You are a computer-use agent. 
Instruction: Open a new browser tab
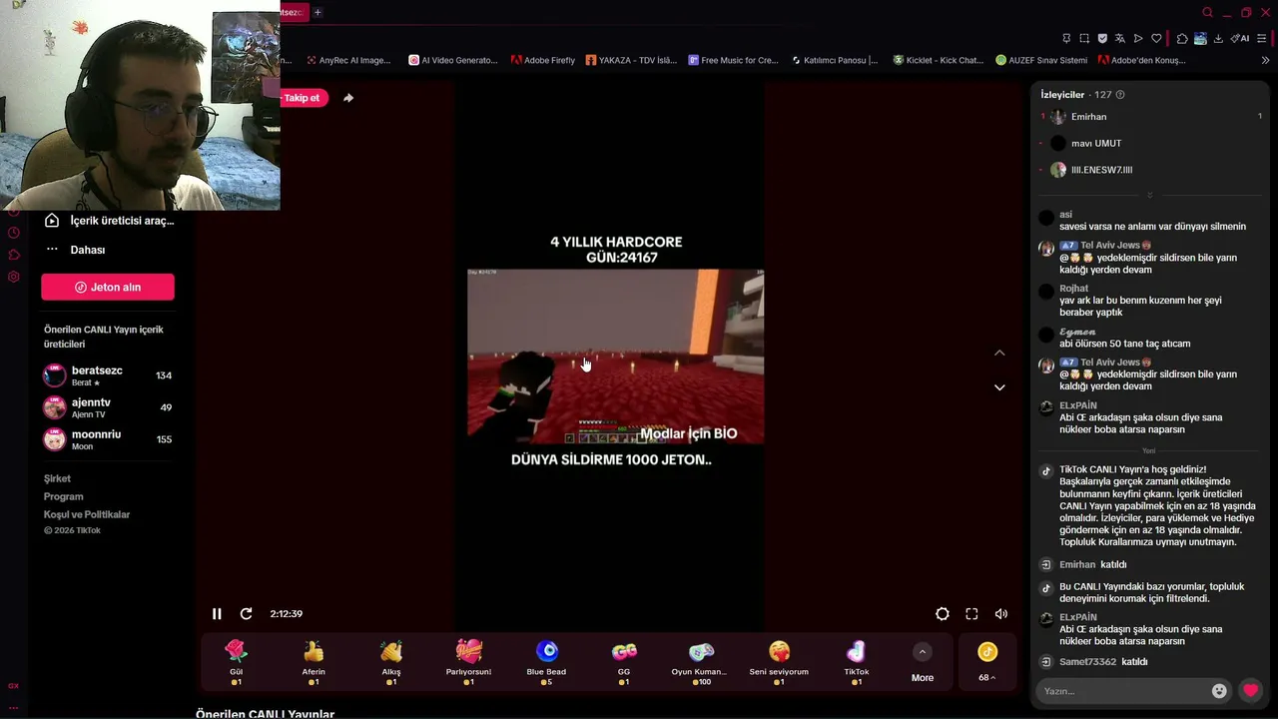pyautogui.click(x=318, y=12)
